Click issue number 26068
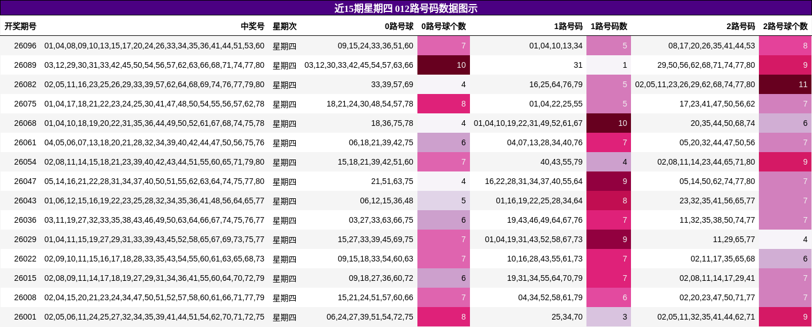Image resolution: width=812 pixels, height=327 pixels. (x=25, y=123)
